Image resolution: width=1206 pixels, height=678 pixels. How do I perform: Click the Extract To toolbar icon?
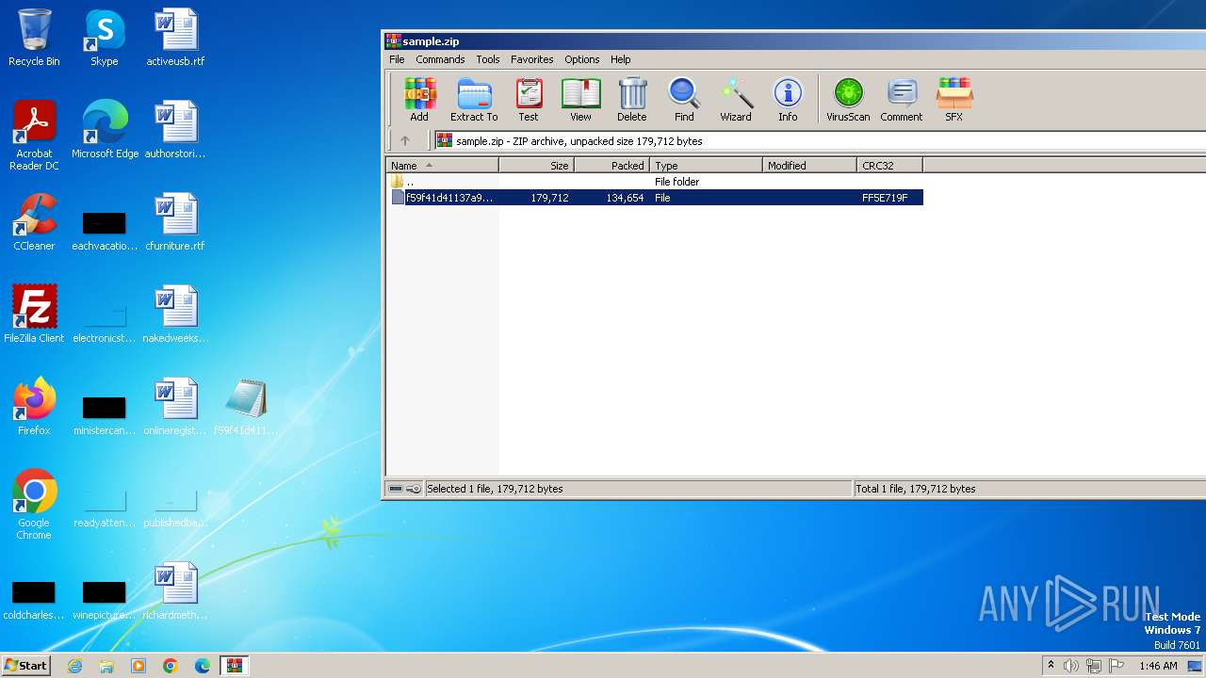pos(474,100)
